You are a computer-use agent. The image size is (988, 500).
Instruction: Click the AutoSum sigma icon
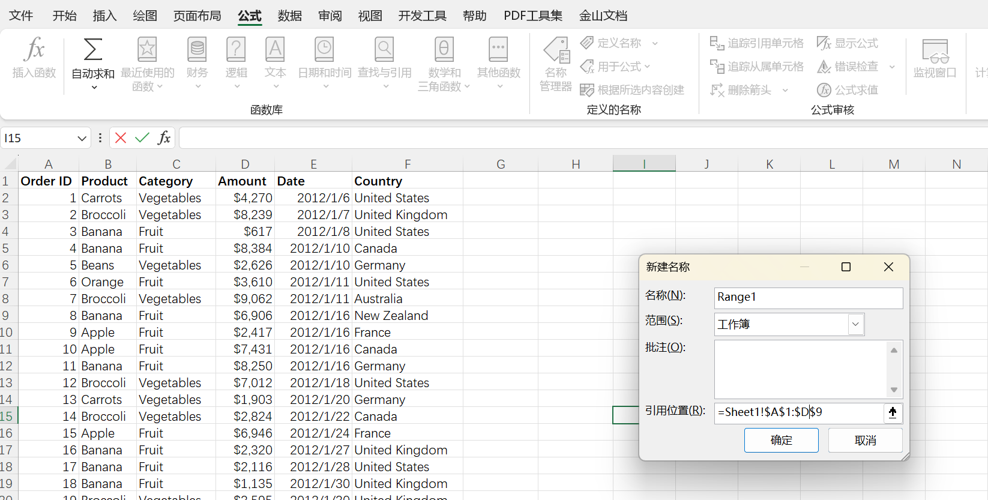[92, 50]
